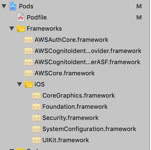151x150 pixels.
Task: Select the Foundation.framework toolbox icon
Action: click(36, 106)
